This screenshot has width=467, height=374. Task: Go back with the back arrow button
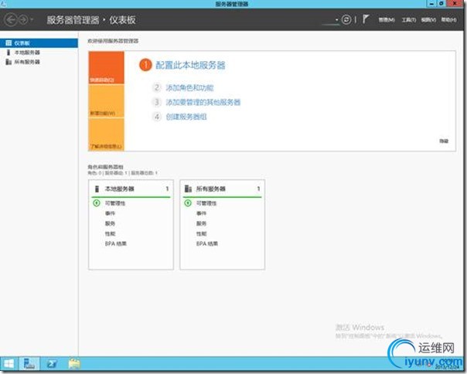point(11,20)
